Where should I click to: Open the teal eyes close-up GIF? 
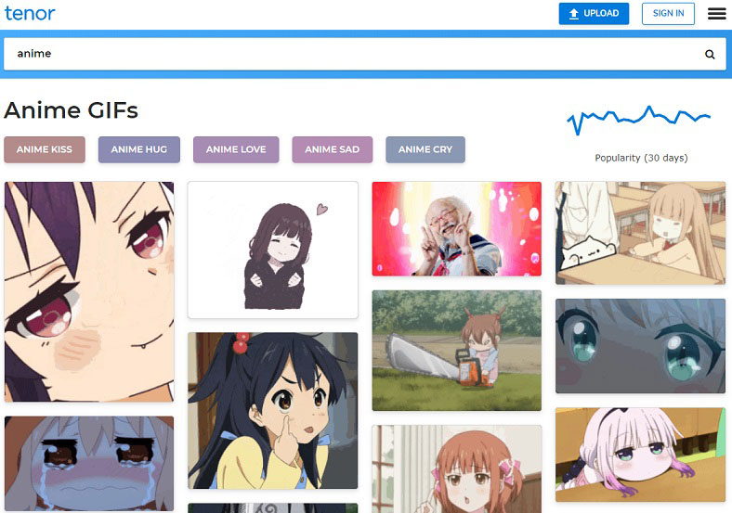pyautogui.click(x=641, y=346)
